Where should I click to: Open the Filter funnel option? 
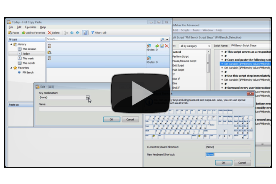point(92,32)
